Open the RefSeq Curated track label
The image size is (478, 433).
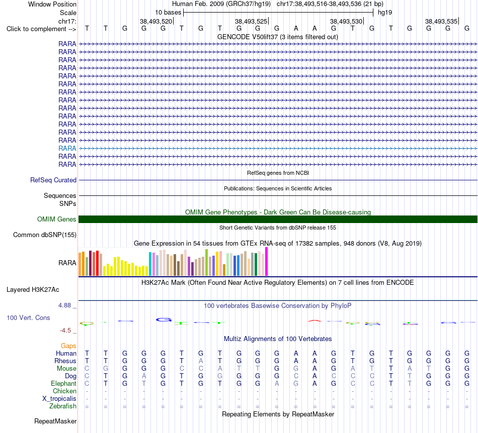53,180
